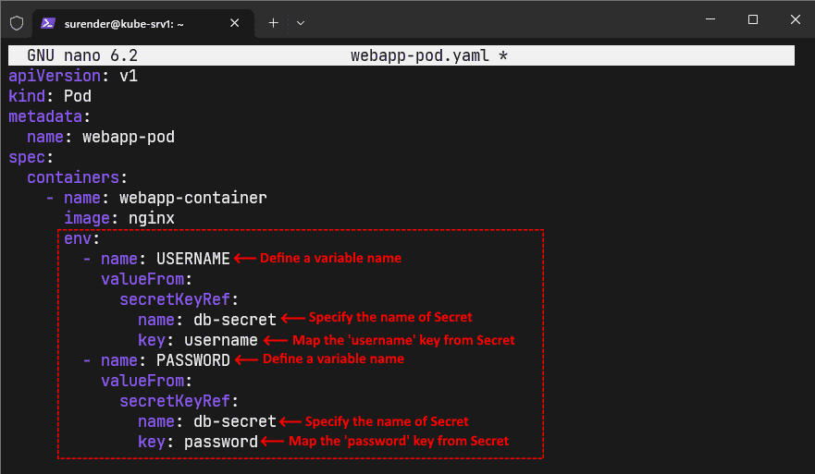Image resolution: width=815 pixels, height=474 pixels.
Task: Place cursor on 'Pod' value
Action: point(78,96)
